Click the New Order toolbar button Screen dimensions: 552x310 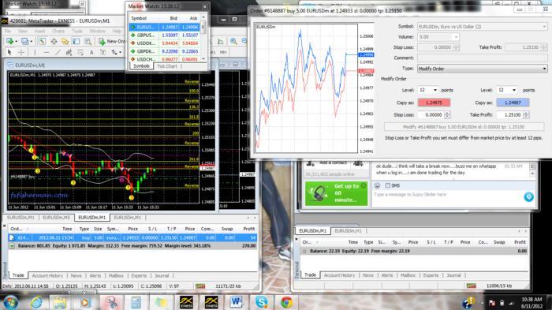pyautogui.click(x=111, y=41)
